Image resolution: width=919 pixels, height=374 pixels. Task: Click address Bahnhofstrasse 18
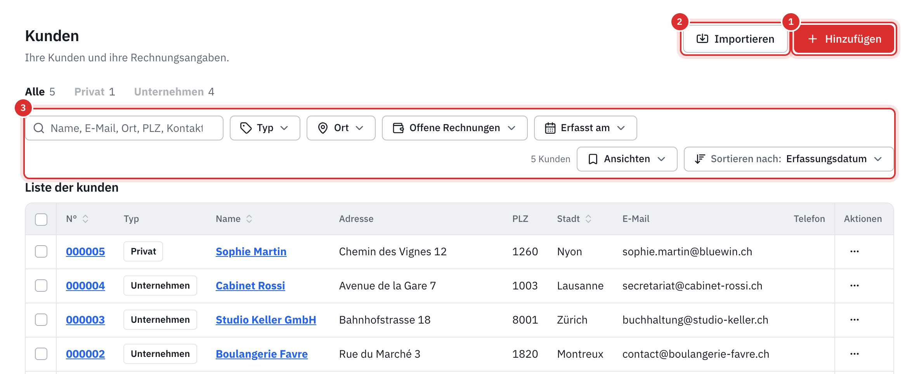pos(385,320)
